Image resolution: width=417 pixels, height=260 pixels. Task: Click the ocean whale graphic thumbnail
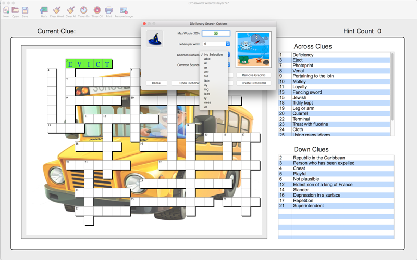pos(253,49)
